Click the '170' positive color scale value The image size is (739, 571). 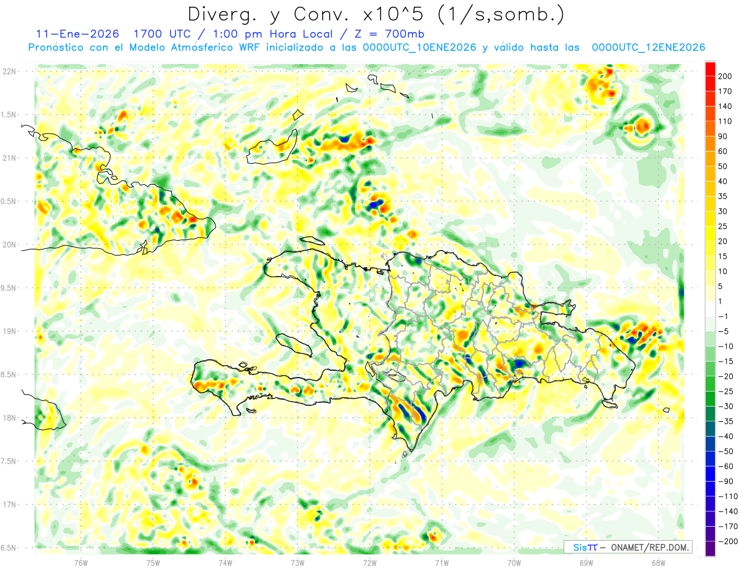[x=725, y=91]
